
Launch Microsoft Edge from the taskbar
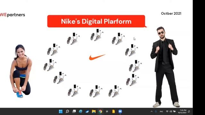(x=80, y=111)
